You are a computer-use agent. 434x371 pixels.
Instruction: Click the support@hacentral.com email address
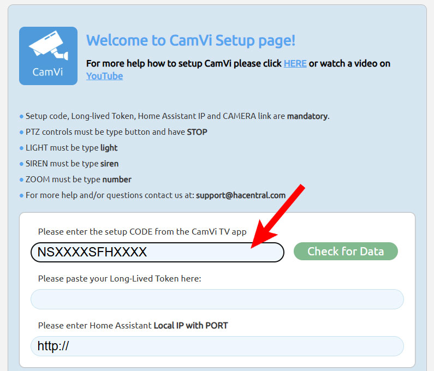(241, 195)
